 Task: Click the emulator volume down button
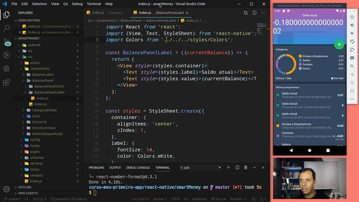point(352,34)
